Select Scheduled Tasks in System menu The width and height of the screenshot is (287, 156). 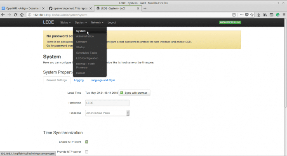pyautogui.click(x=90, y=53)
